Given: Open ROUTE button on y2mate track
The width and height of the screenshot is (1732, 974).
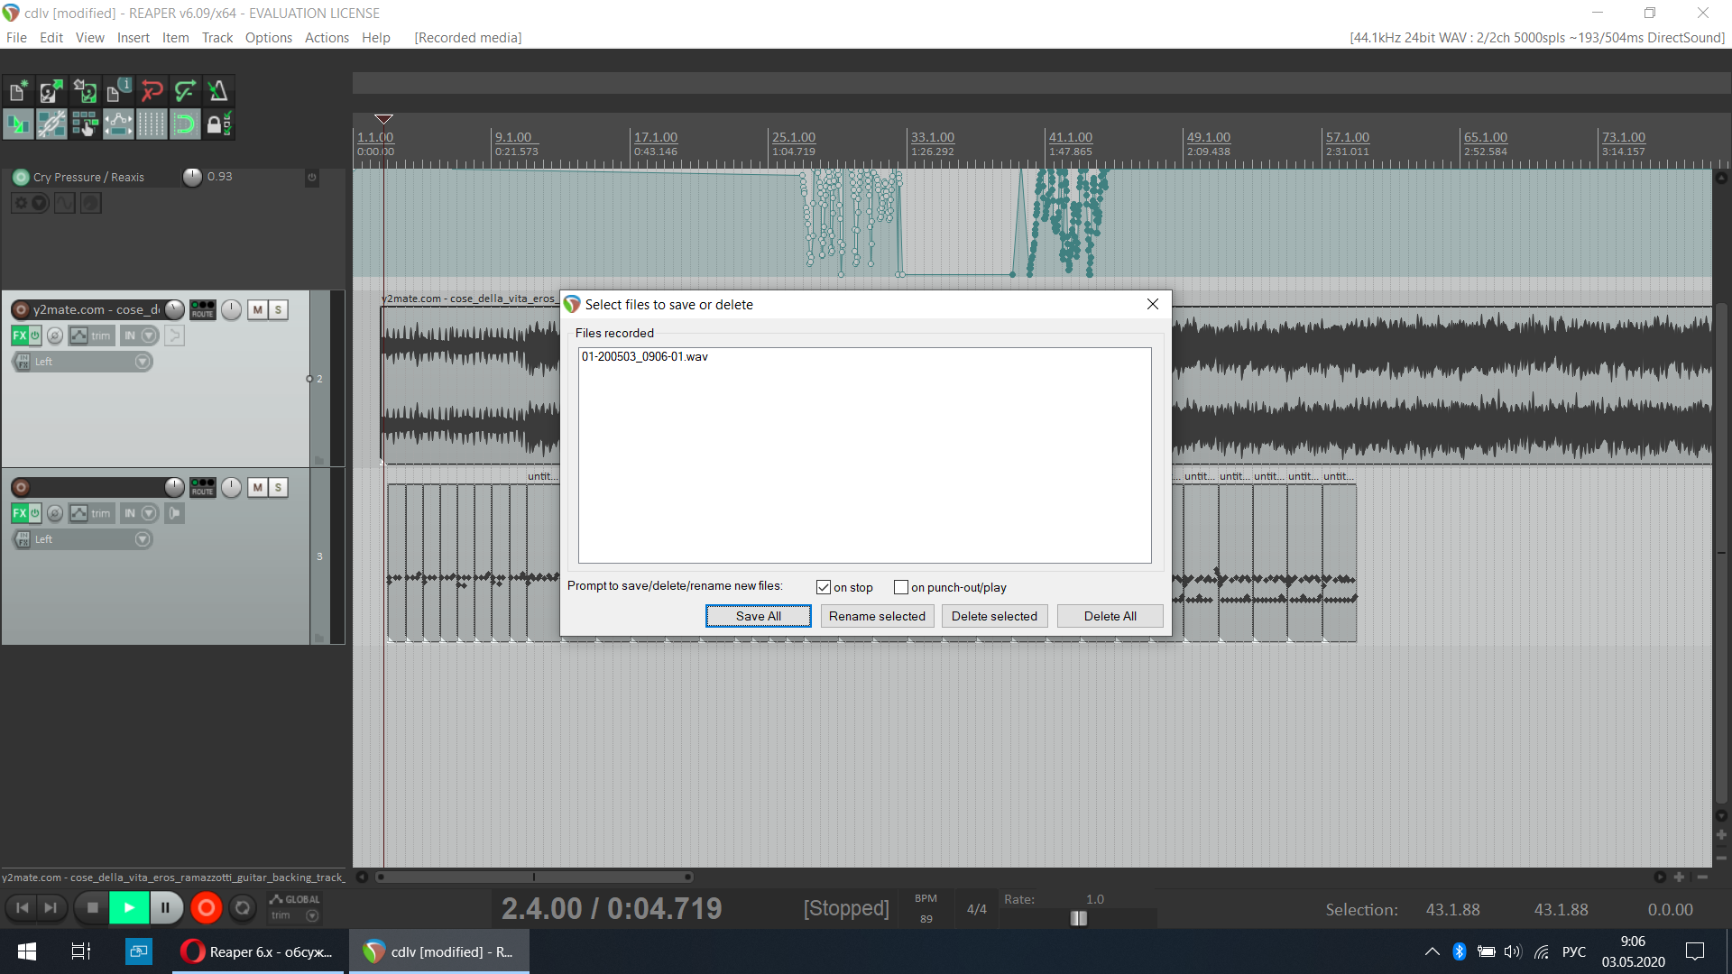Looking at the screenshot, I should (203, 310).
